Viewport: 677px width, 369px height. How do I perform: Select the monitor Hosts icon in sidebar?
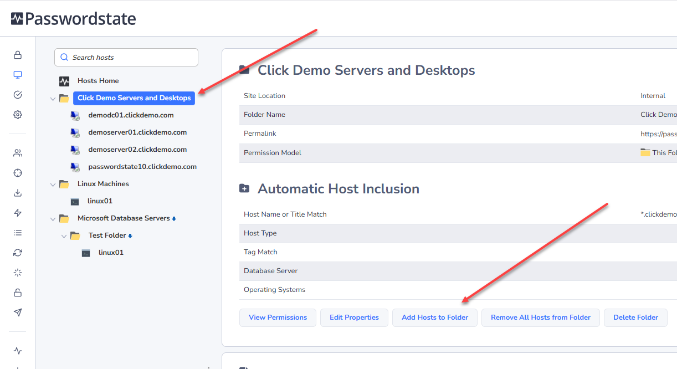(x=18, y=75)
